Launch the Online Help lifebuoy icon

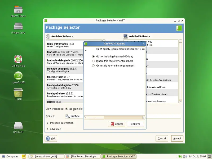point(18,59)
